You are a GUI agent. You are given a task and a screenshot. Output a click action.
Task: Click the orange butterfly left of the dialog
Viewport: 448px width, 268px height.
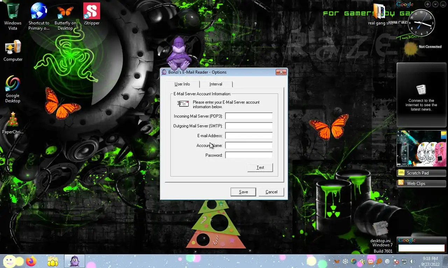click(x=62, y=103)
